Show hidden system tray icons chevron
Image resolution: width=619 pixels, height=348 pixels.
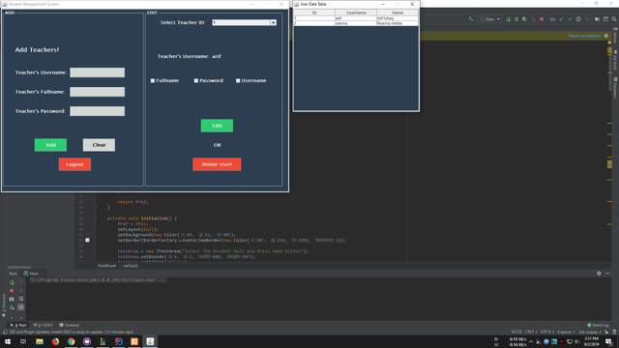(531, 341)
